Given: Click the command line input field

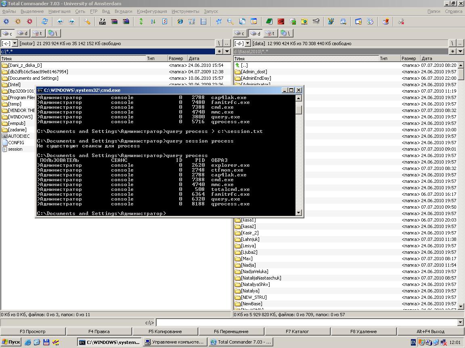Looking at the screenshot, I should [307, 323].
